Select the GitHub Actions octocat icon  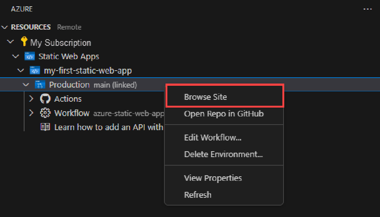(45, 98)
